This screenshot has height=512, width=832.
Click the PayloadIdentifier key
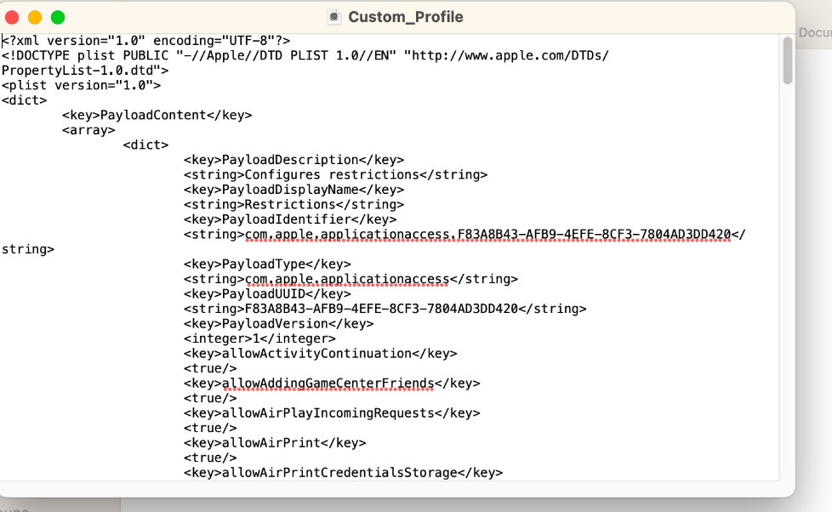point(289,219)
